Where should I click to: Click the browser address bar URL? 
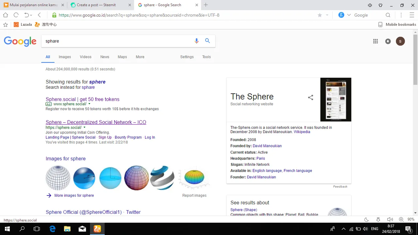pyautogui.click(x=139, y=15)
